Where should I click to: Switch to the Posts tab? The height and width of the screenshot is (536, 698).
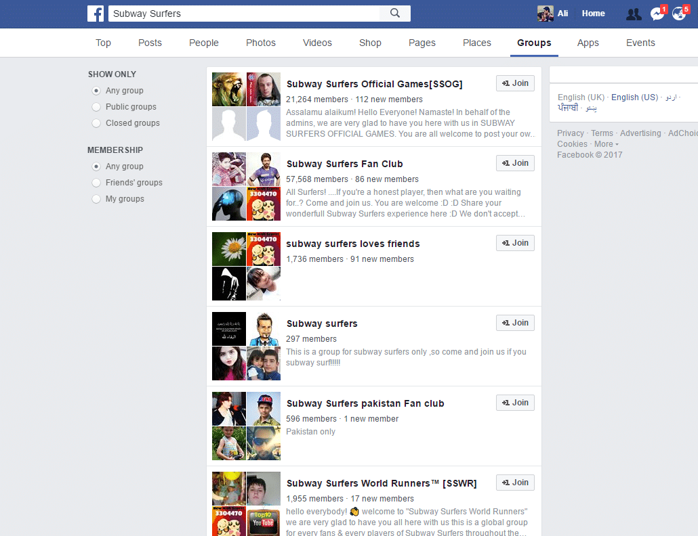tap(150, 43)
